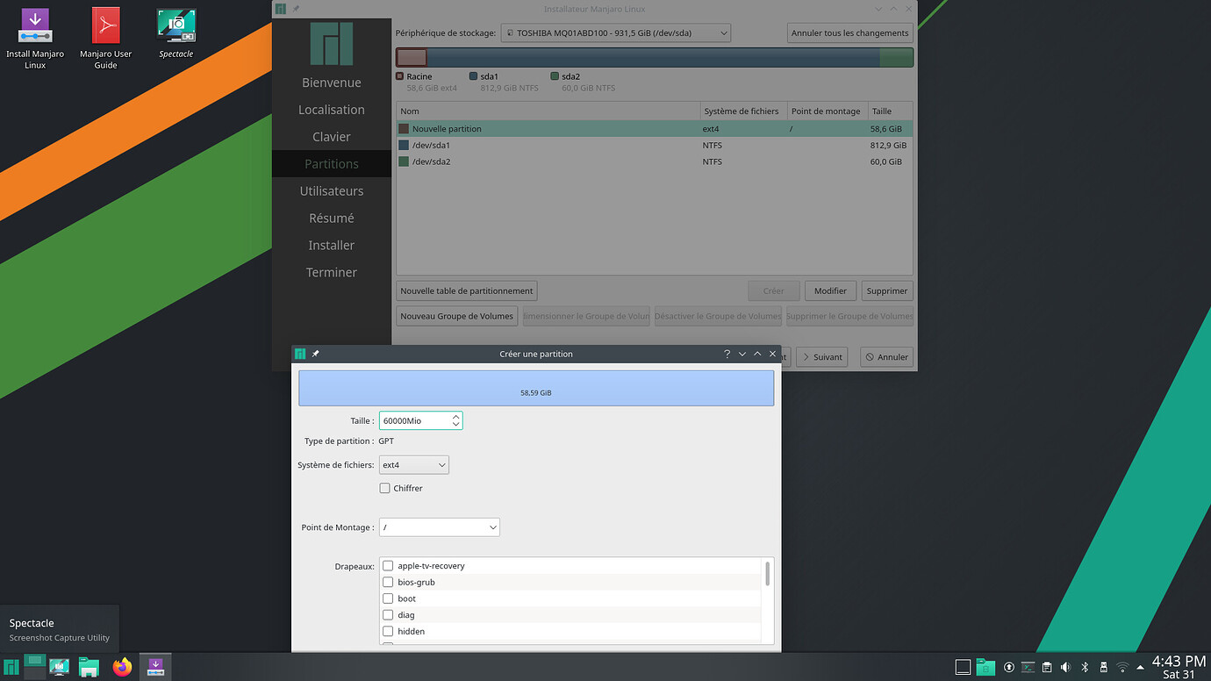Screen dimensions: 1211x681
Task: Open the Bluetooth tray icon
Action: click(1085, 668)
